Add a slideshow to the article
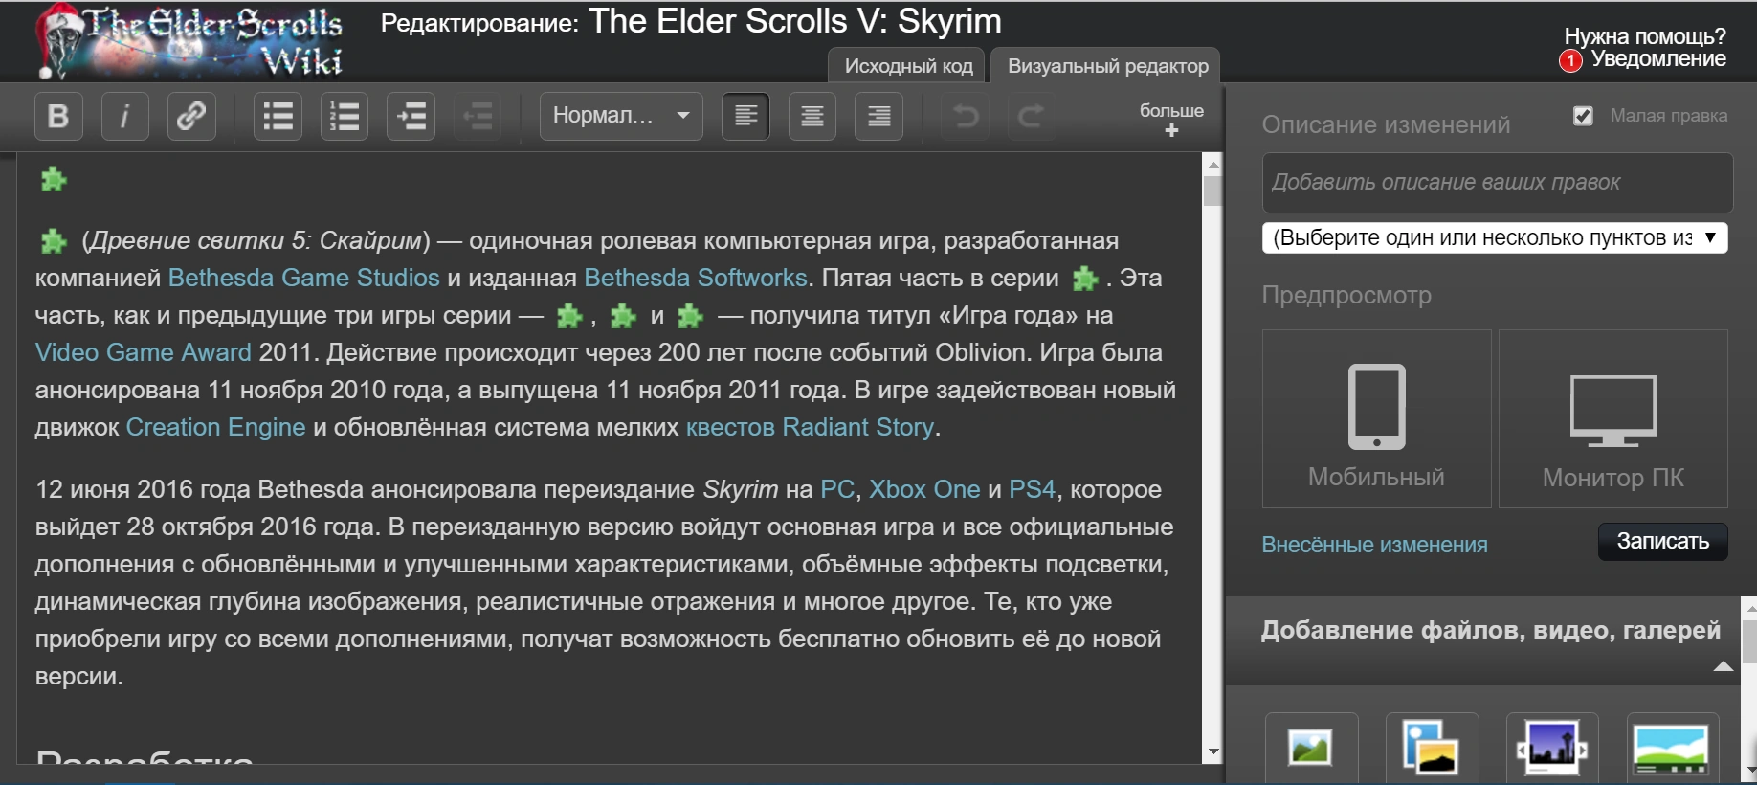 coord(1552,748)
